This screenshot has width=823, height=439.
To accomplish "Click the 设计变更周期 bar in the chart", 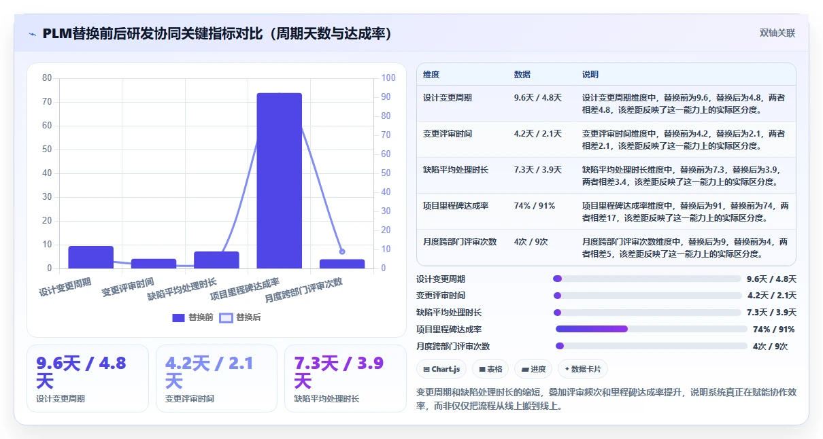I will (90, 257).
